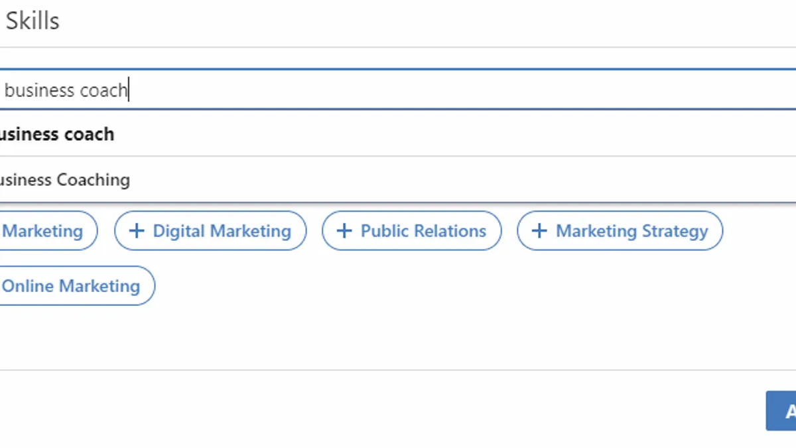Click blank space right of Marketing Strategy chip
796x448 pixels.
coord(760,231)
